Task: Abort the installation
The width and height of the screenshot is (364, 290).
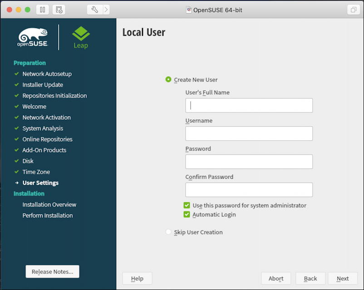Action: [x=276, y=278]
